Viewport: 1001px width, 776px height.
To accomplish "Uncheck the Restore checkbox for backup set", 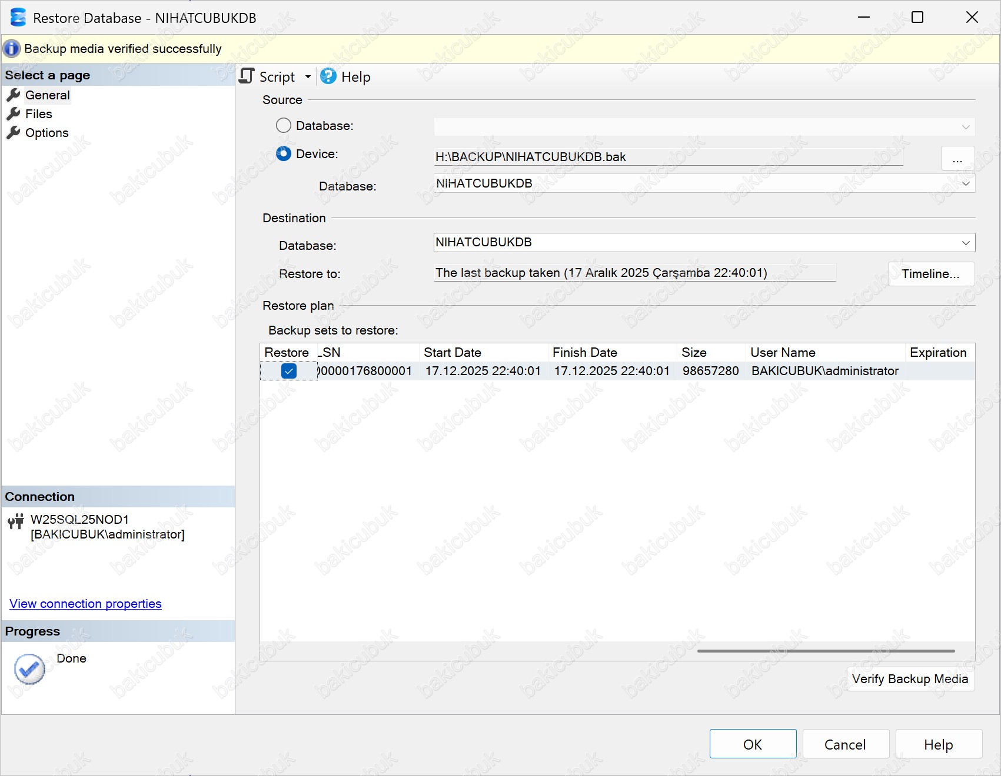I will coord(289,371).
